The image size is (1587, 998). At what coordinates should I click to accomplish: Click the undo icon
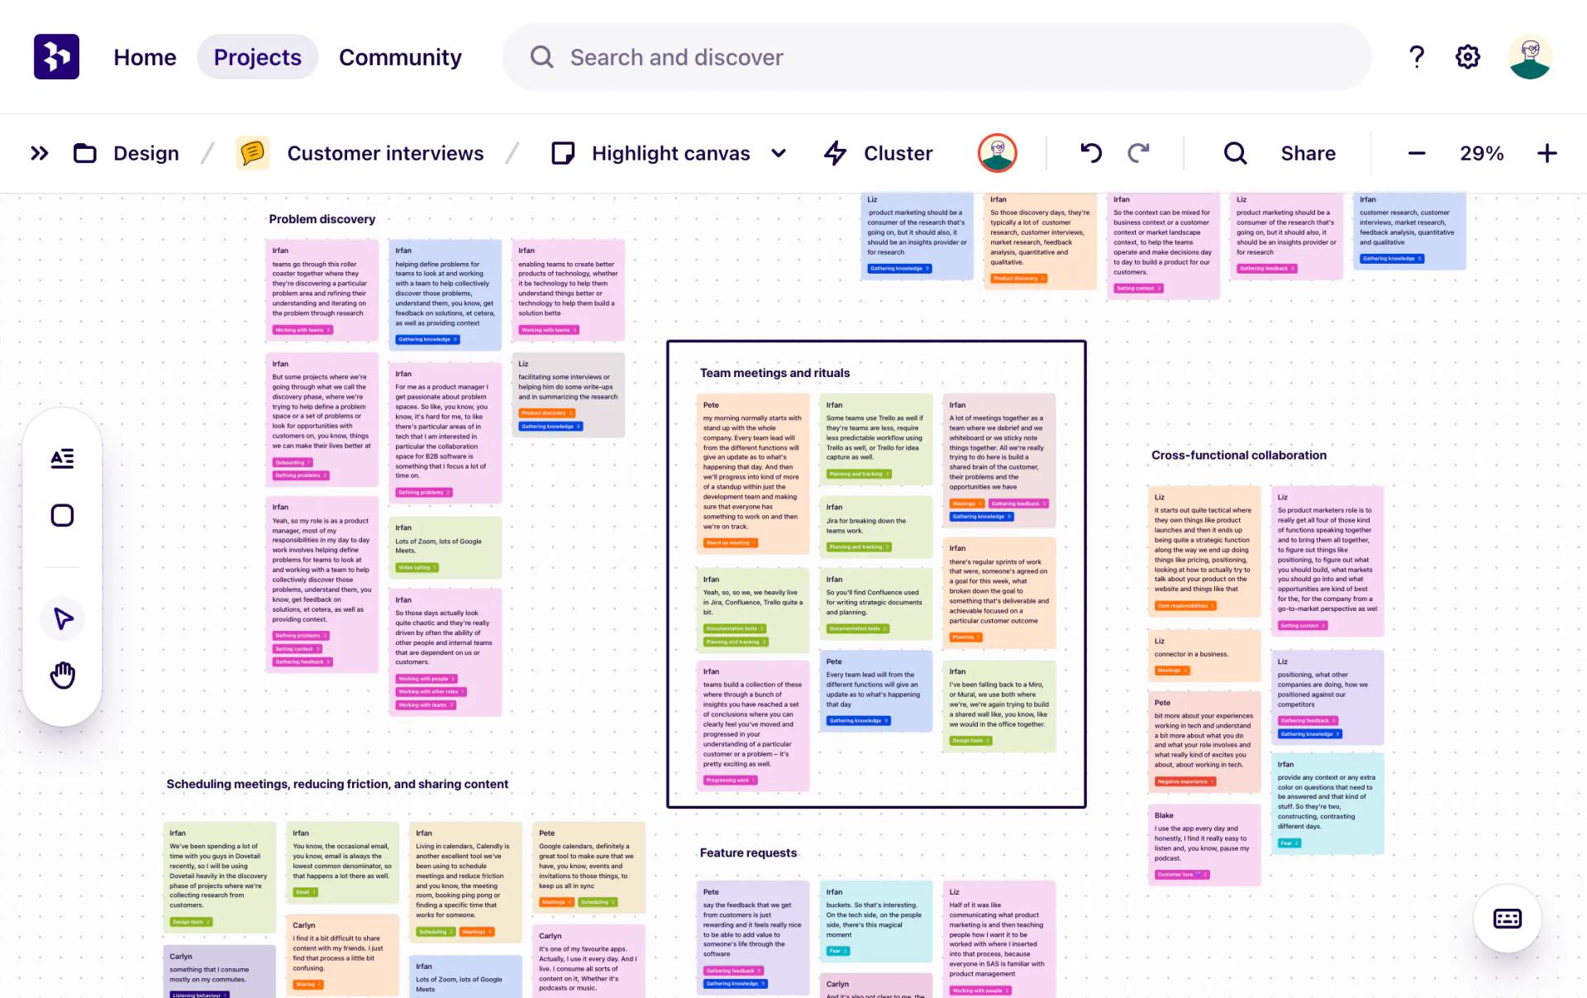[x=1087, y=153]
